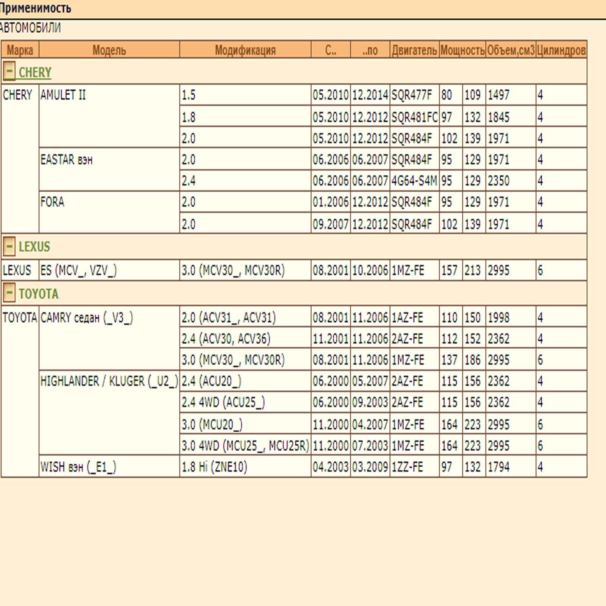Viewport: 606px width, 606px height.
Task: Click the Модель column header
Action: coord(109,50)
